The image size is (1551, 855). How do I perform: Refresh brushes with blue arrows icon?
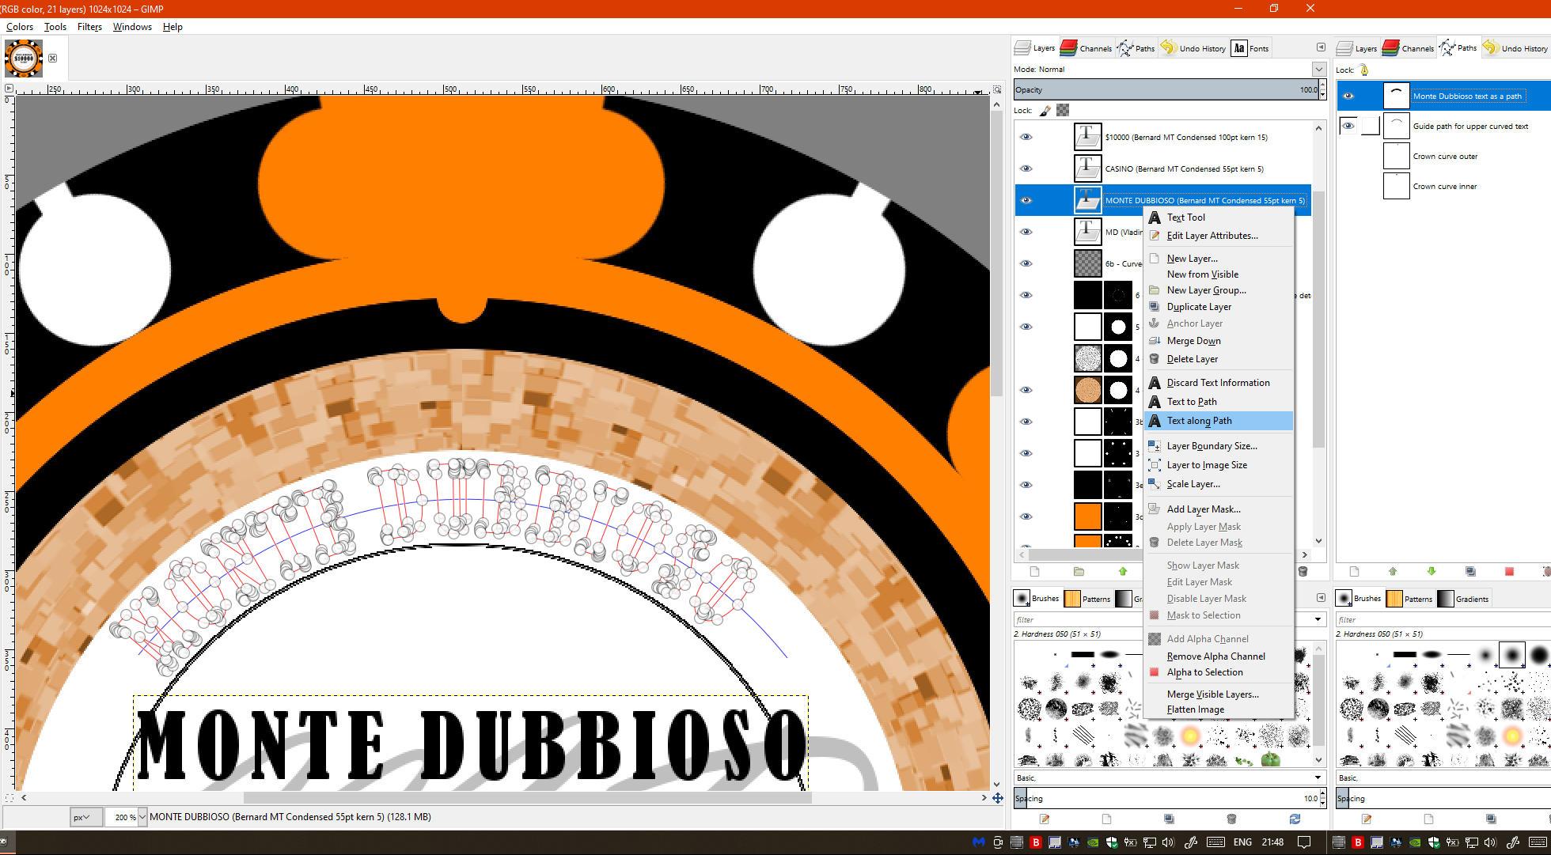click(x=1295, y=819)
